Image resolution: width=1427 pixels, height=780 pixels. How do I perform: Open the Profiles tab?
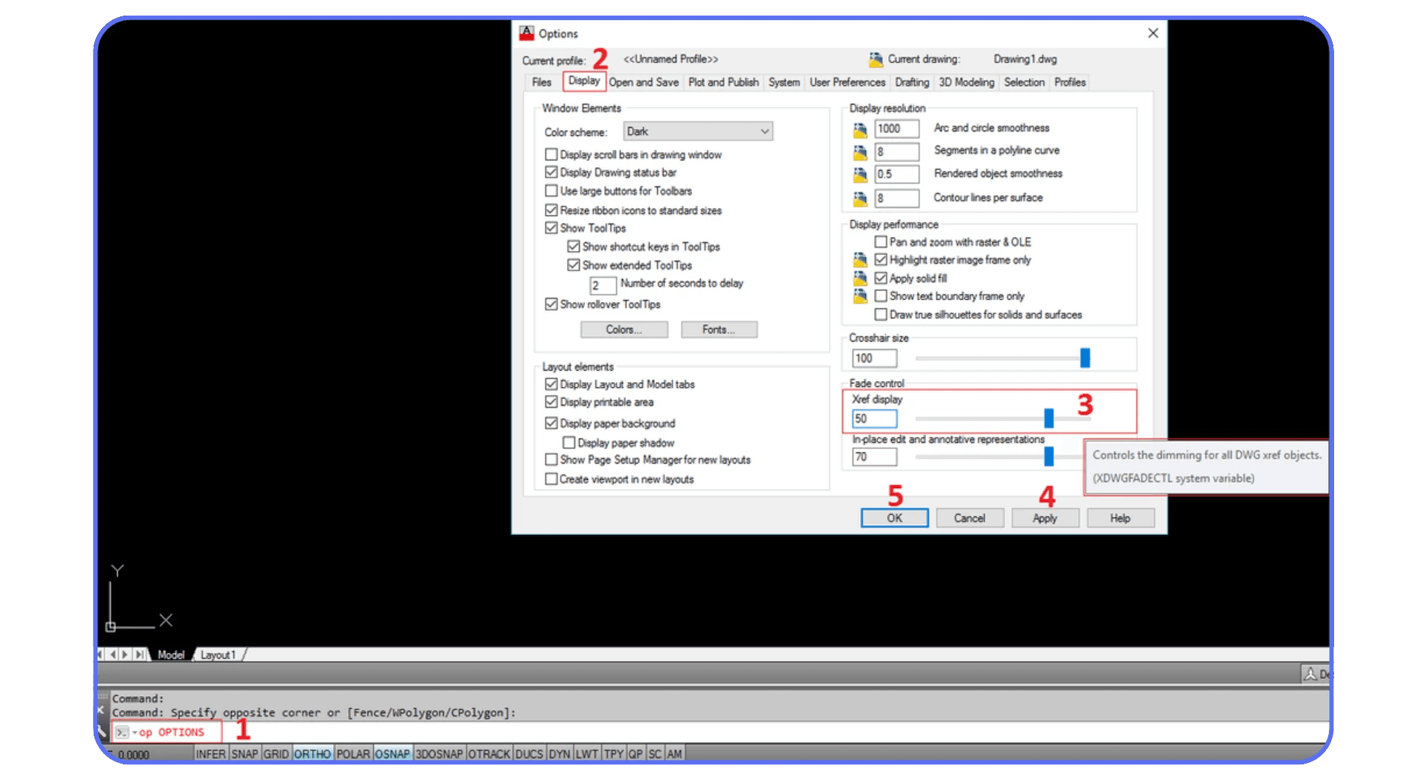(1070, 82)
